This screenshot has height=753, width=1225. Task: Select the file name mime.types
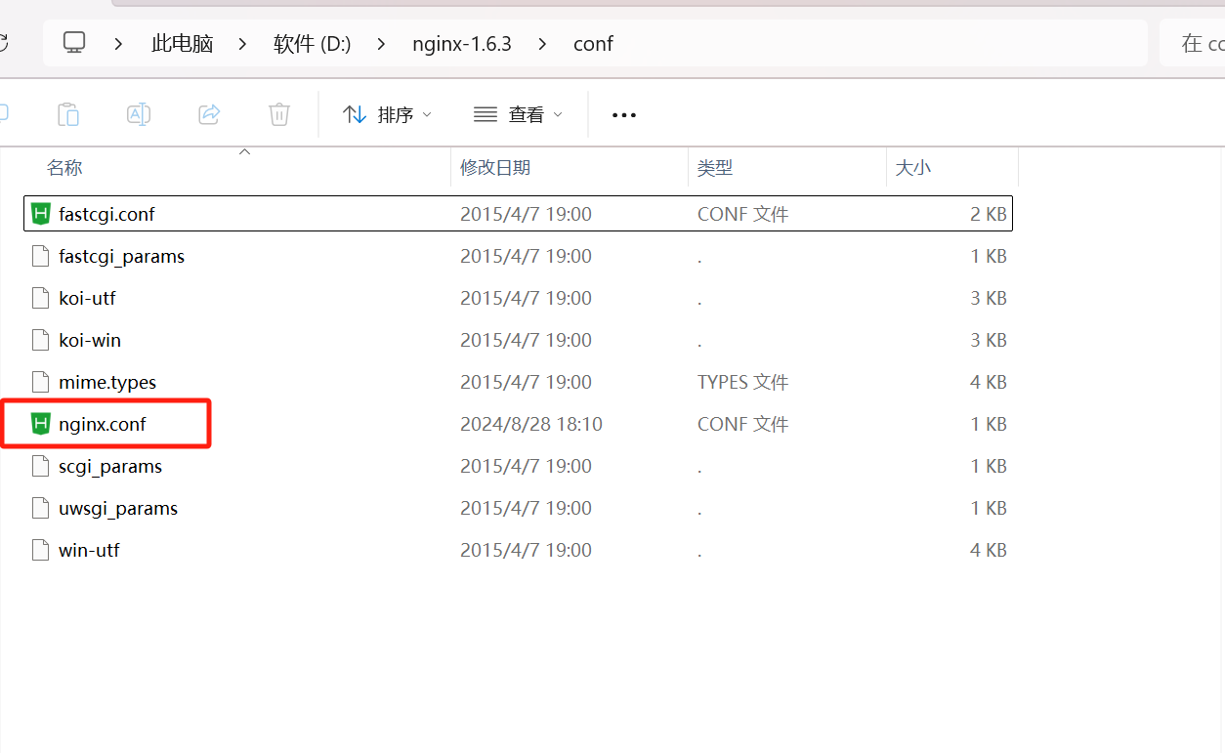click(x=107, y=382)
